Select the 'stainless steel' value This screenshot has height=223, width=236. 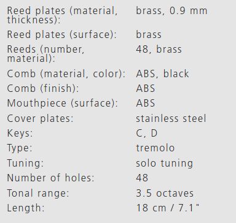(171, 118)
